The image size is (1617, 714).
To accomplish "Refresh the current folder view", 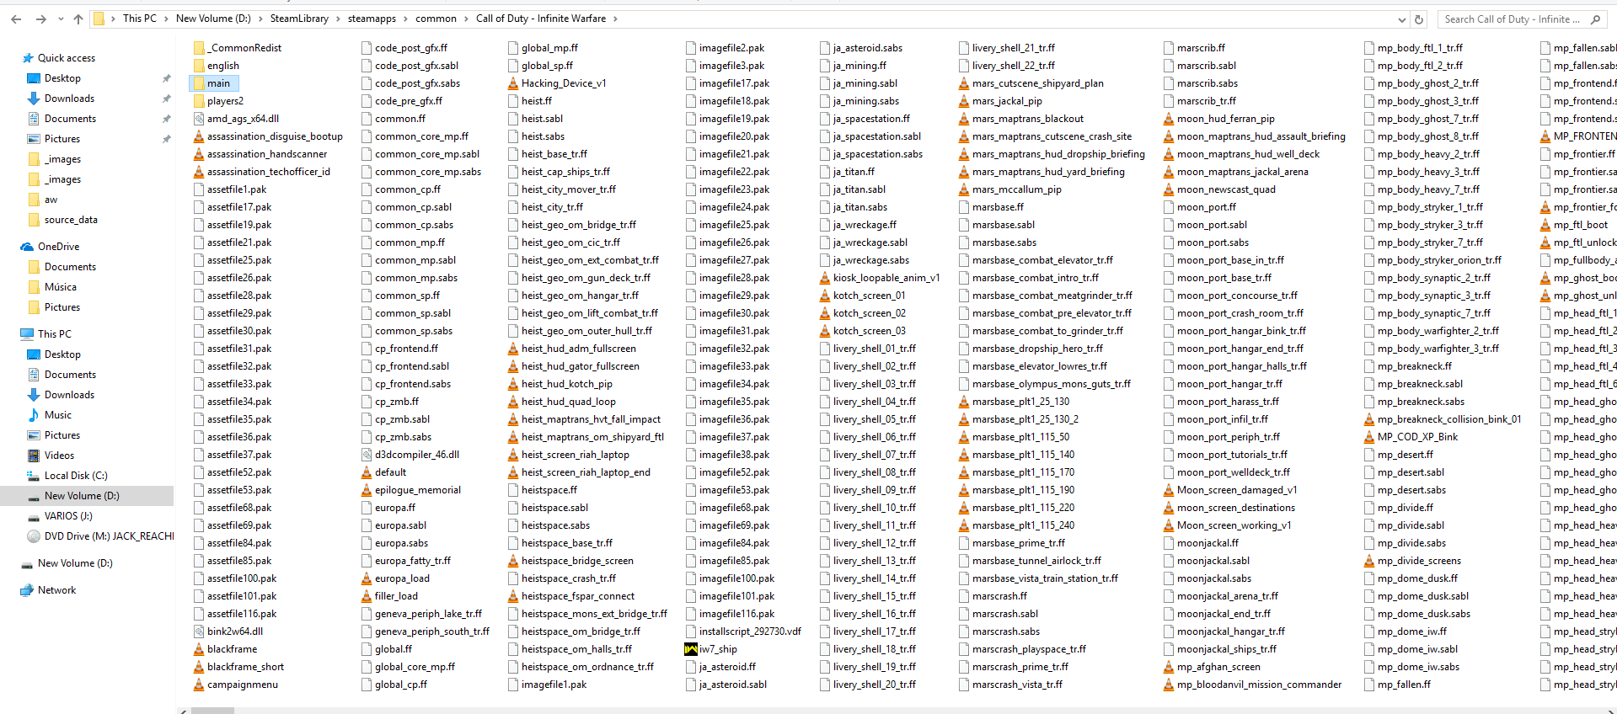I will tap(1419, 19).
